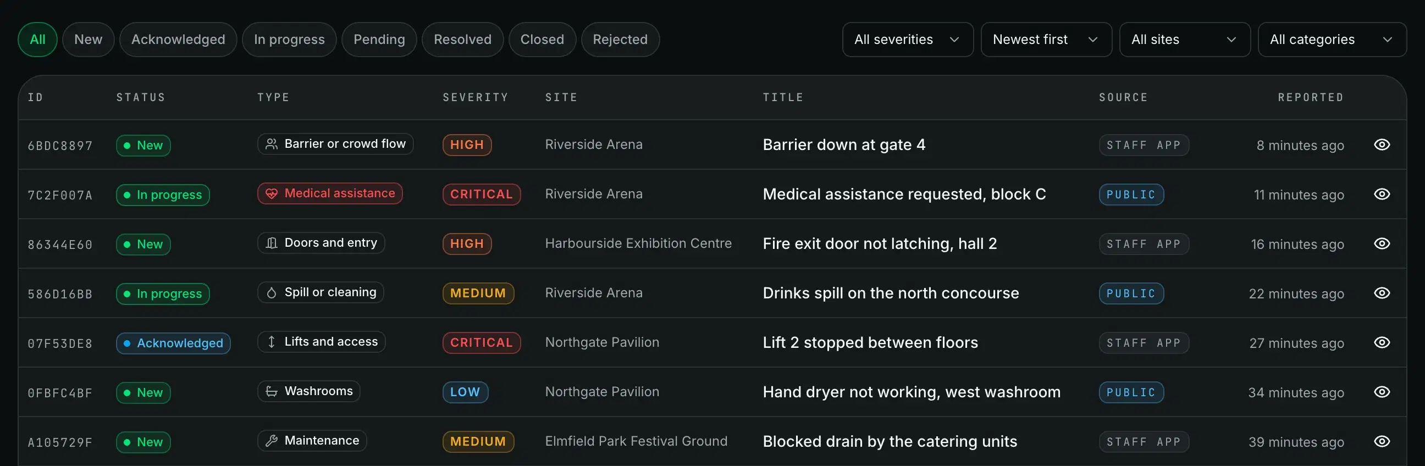
Task: Open eye icon for Hand dryer row
Action: coord(1382,392)
